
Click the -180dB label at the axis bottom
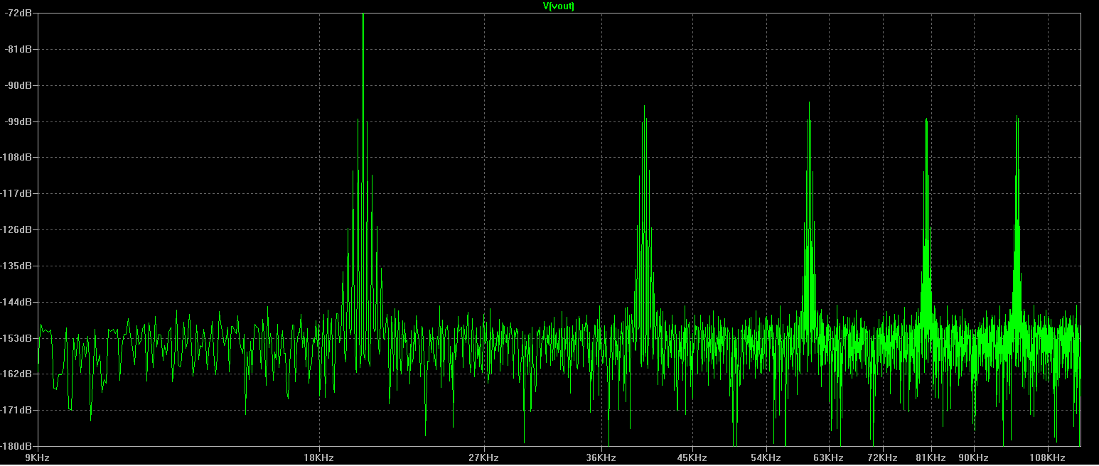coord(16,445)
